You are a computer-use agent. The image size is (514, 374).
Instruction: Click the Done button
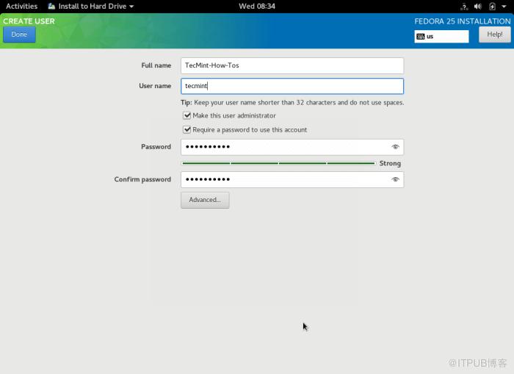point(19,35)
